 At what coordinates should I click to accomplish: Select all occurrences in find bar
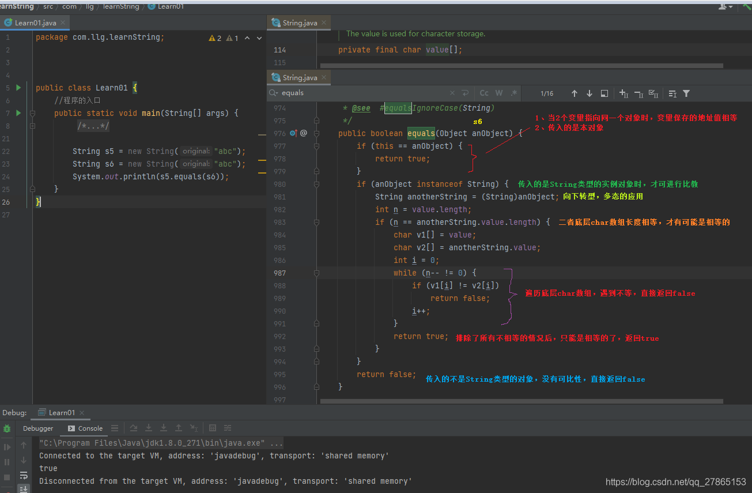(x=653, y=93)
